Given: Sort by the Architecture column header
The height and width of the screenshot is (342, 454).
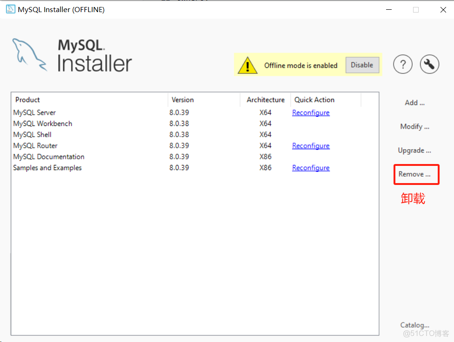Looking at the screenshot, I should [x=265, y=99].
